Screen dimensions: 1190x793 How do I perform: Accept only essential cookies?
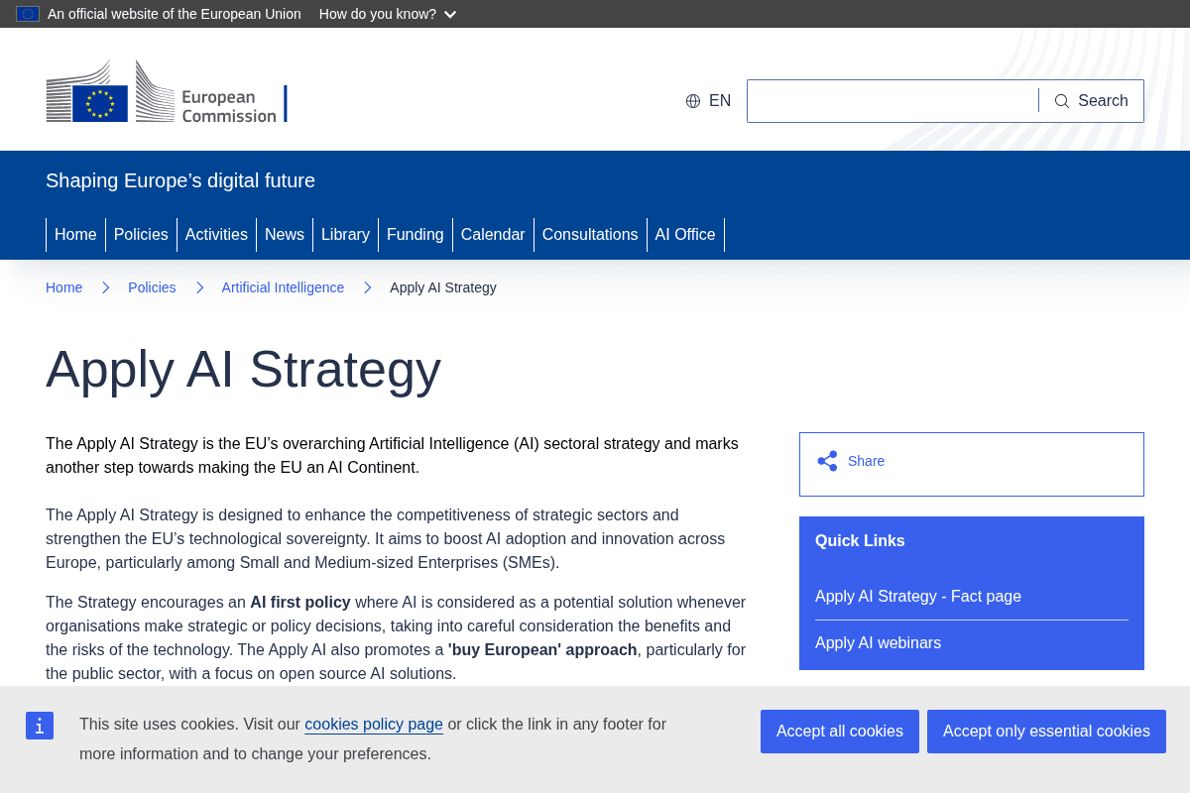[1046, 731]
